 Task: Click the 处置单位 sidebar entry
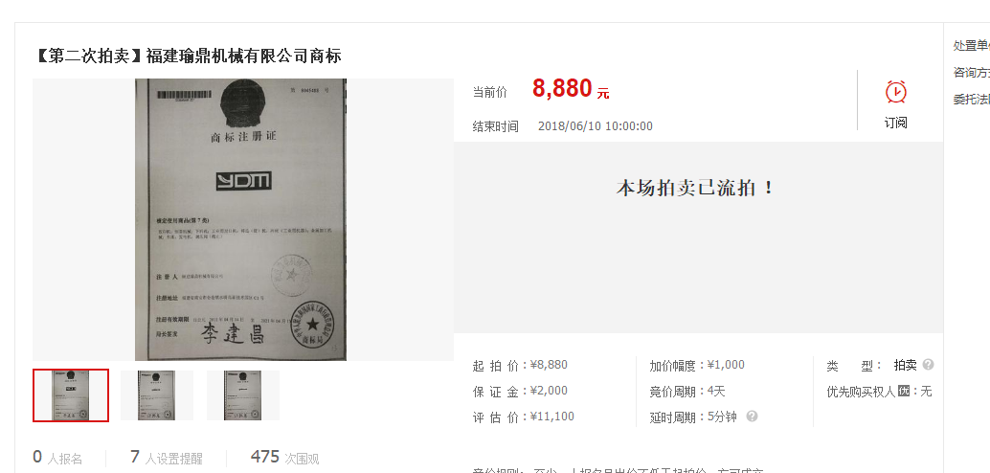coord(971,45)
